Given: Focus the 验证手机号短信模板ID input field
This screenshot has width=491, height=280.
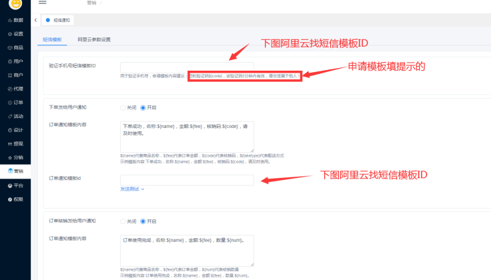Looking at the screenshot, I should (x=187, y=67).
